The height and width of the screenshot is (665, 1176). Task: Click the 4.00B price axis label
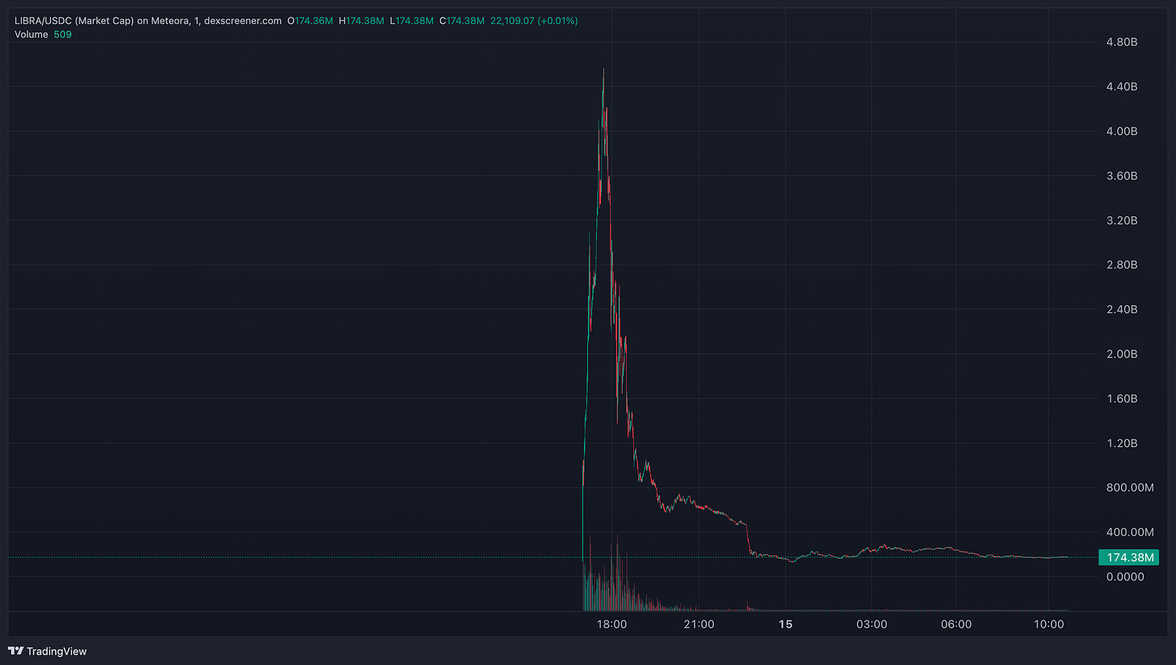(x=1123, y=131)
